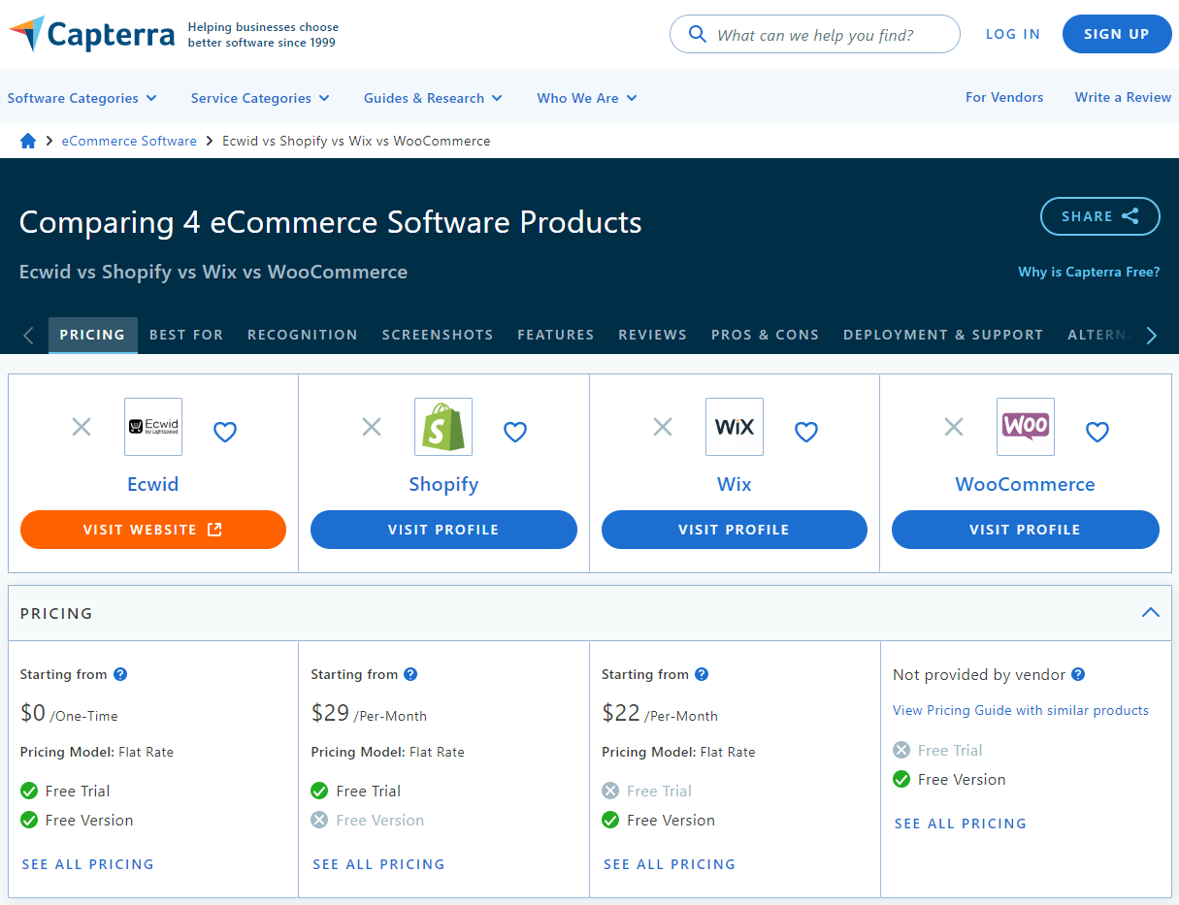
Task: Click eCommerce Software breadcrumb link
Action: [129, 141]
